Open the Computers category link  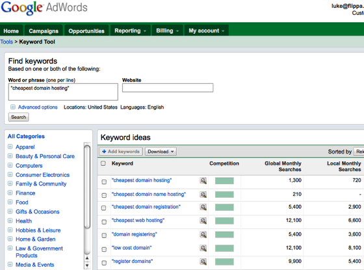29,166
